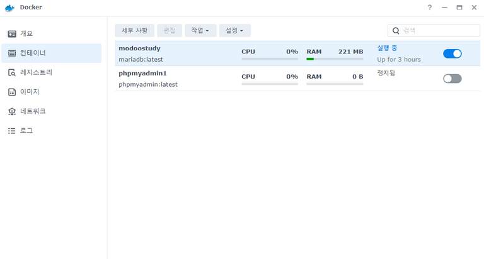The height and width of the screenshot is (259, 484).
Task: Click the modoostudy CPU usage bar
Action: click(x=270, y=59)
